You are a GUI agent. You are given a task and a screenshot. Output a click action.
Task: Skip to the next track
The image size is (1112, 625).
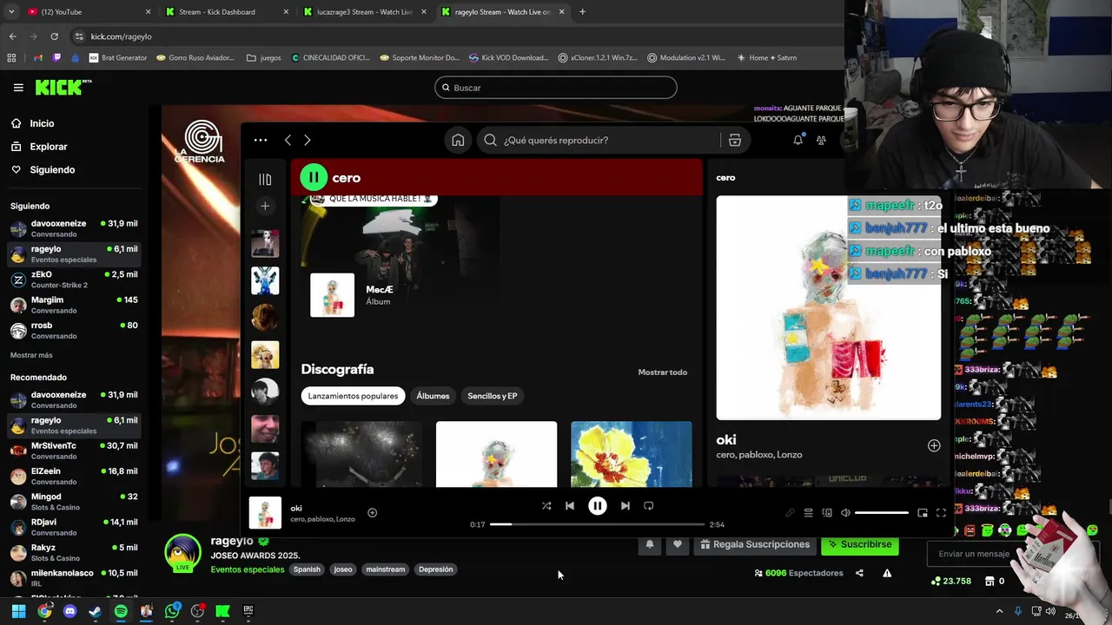coord(625,506)
